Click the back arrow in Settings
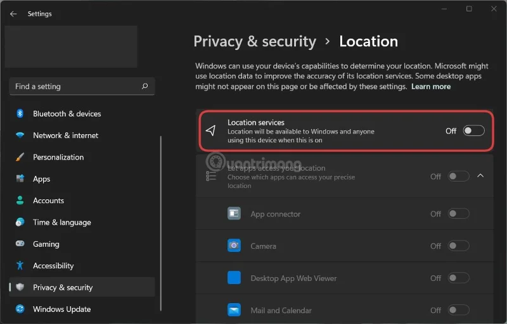The width and height of the screenshot is (507, 324). pos(13,14)
